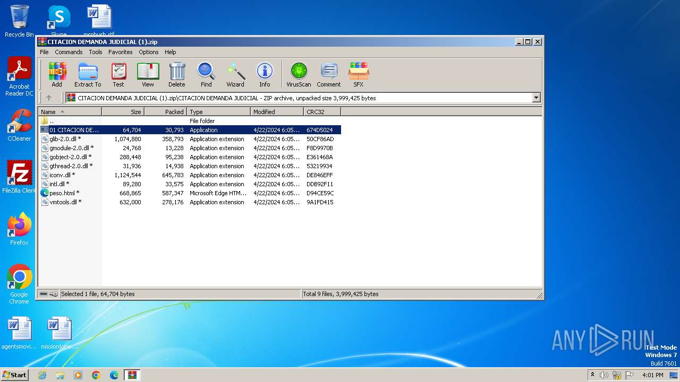Launch the Wizard tool
This screenshot has height=382, width=680.
coord(235,74)
